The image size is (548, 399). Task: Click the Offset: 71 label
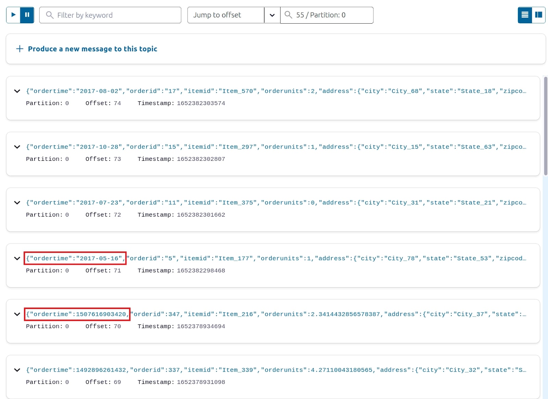pos(103,271)
